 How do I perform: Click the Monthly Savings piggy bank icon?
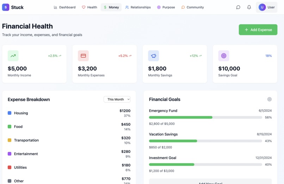pos(154,56)
